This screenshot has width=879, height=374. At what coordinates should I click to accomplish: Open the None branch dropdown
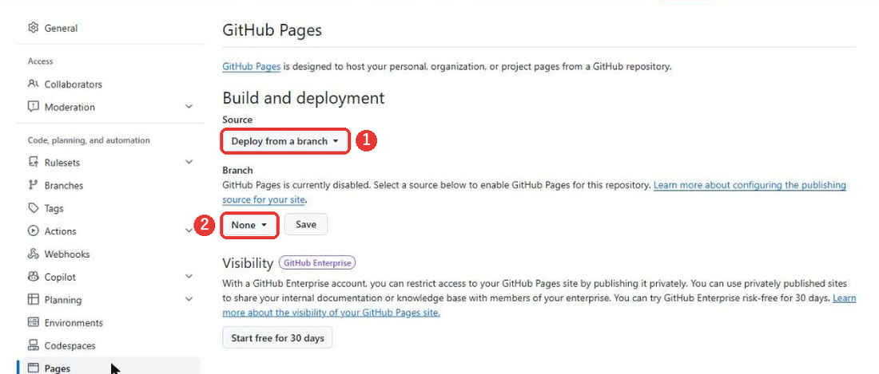pos(249,225)
